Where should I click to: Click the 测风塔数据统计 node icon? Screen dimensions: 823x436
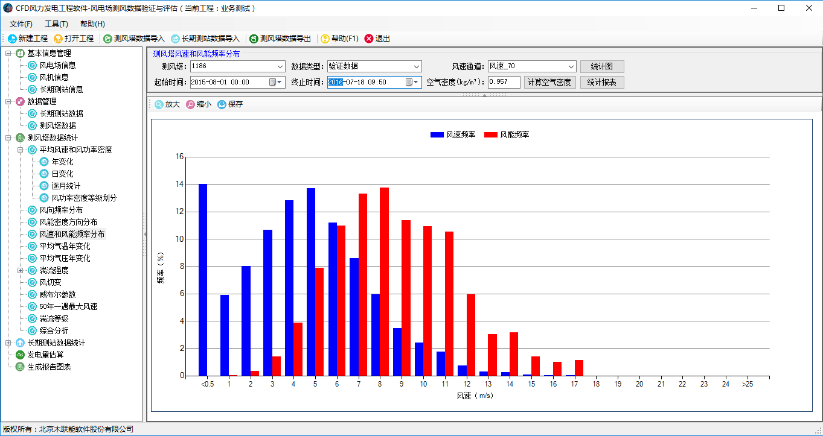point(20,137)
